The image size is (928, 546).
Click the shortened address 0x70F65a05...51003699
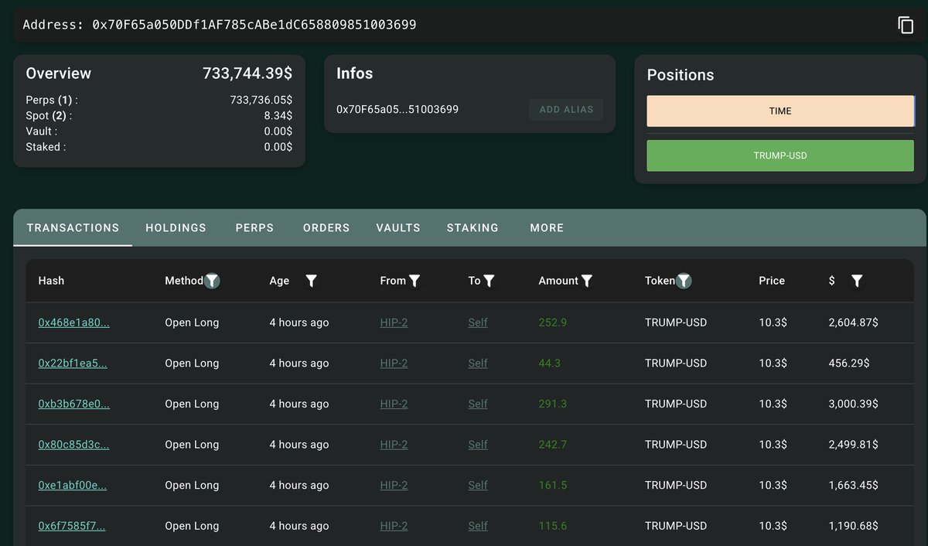click(397, 109)
